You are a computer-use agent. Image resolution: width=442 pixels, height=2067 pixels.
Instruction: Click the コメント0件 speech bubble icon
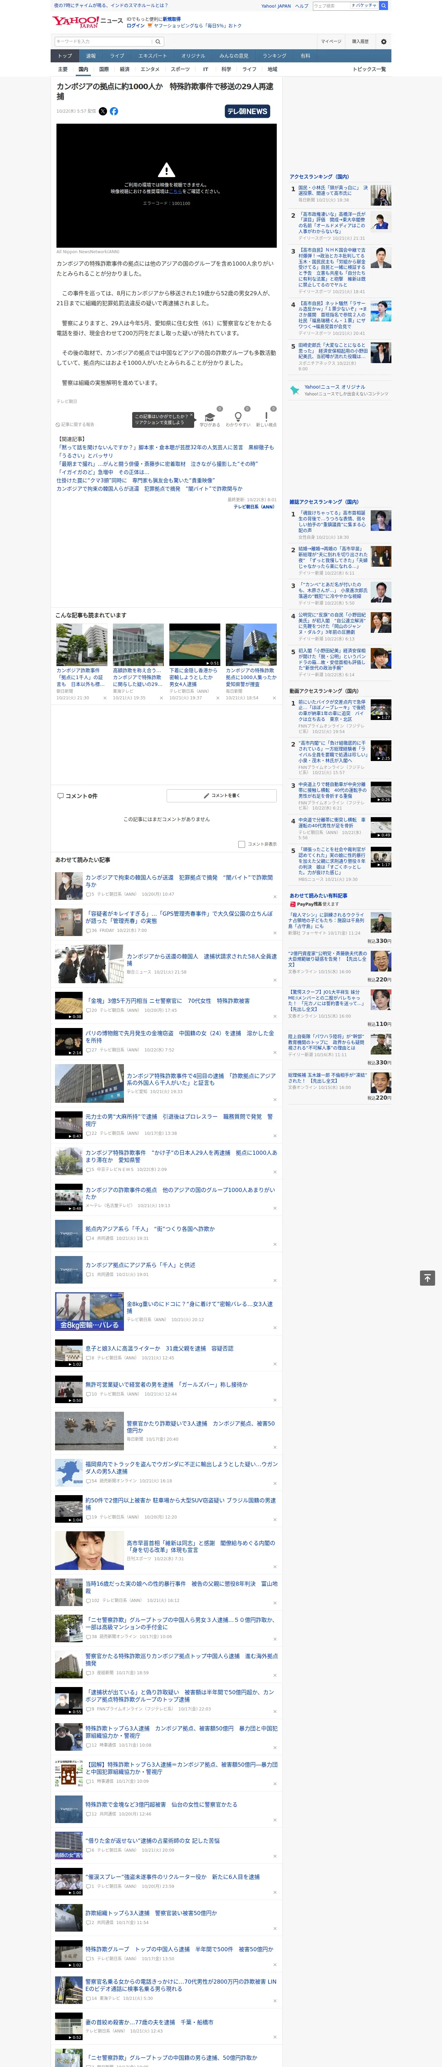[60, 796]
